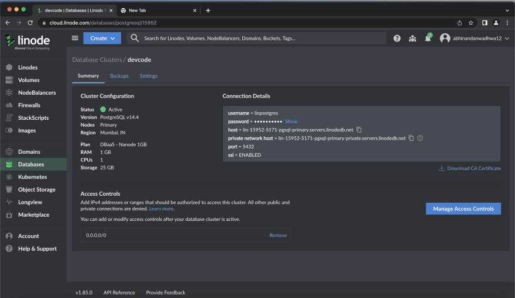The height and width of the screenshot is (298, 515).
Task: Remove the 0.0.0.0/0 access entry
Action: tap(278, 235)
